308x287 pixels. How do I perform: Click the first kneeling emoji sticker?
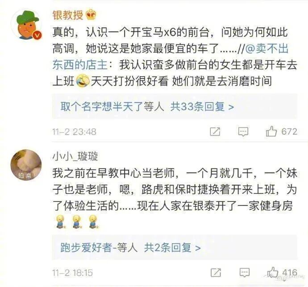tap(60, 221)
